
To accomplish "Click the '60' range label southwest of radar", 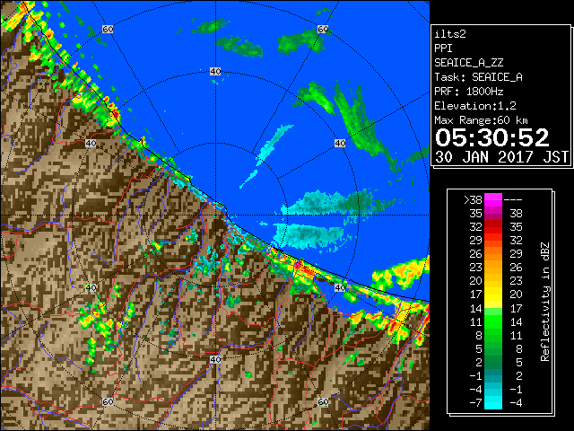I will pos(108,401).
